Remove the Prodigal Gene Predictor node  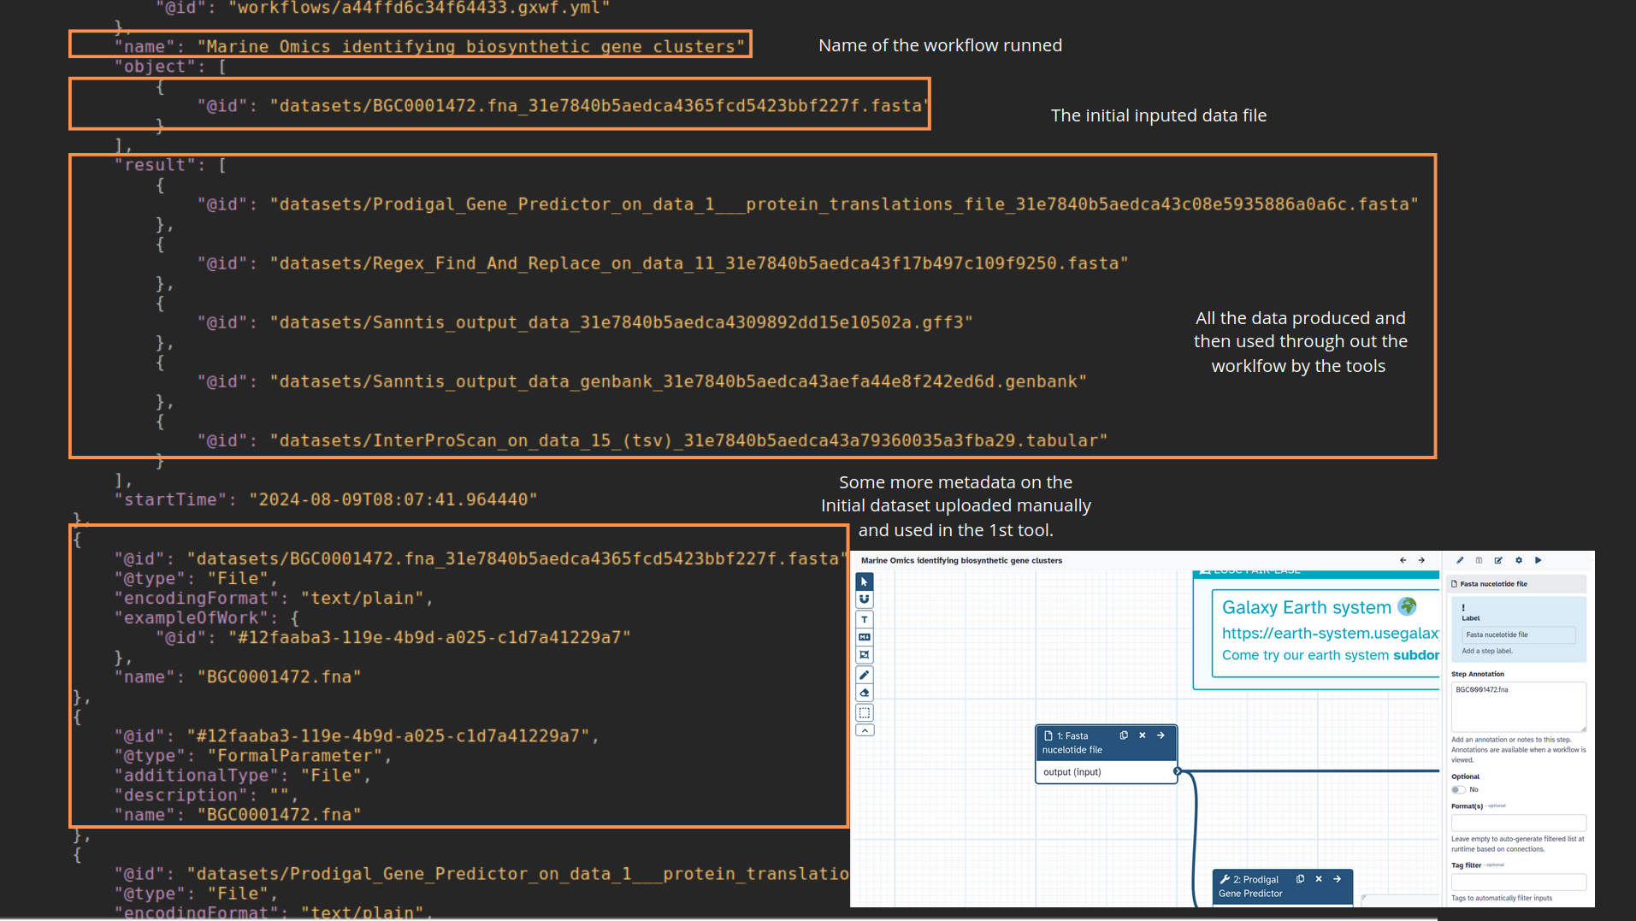(x=1319, y=879)
